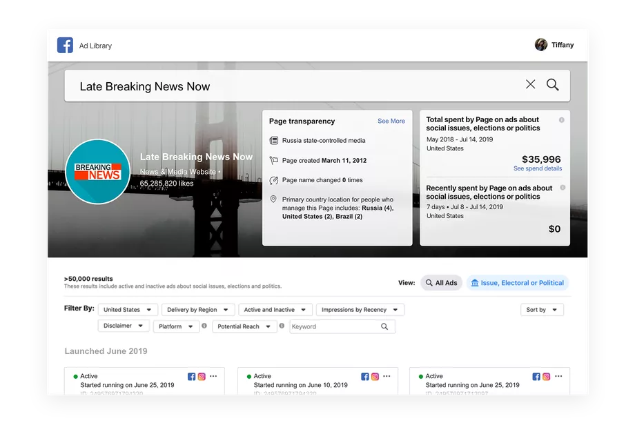Viewport: 635px width, 423px height.
Task: Click the edit icon beside Page name changed
Action: pos(274,180)
